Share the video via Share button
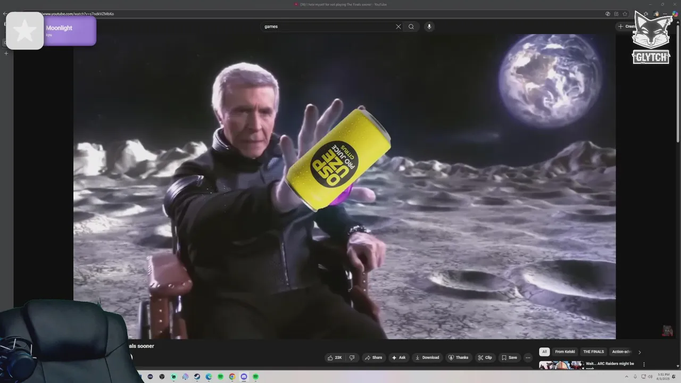 tap(373, 357)
